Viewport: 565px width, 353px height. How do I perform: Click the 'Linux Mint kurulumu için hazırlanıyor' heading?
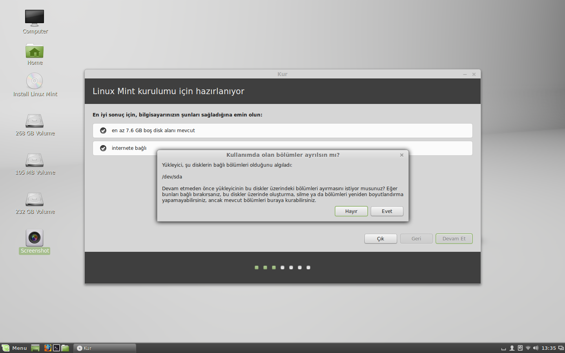(168, 91)
